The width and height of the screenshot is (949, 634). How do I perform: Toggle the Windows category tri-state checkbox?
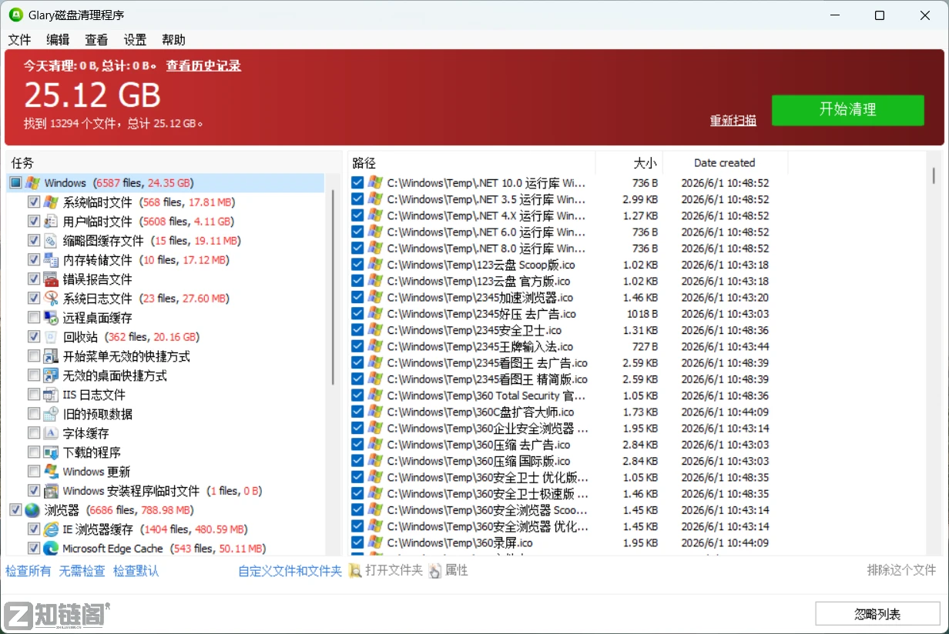[15, 183]
